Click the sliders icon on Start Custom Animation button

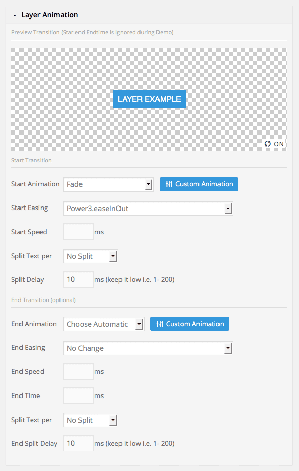(x=169, y=184)
